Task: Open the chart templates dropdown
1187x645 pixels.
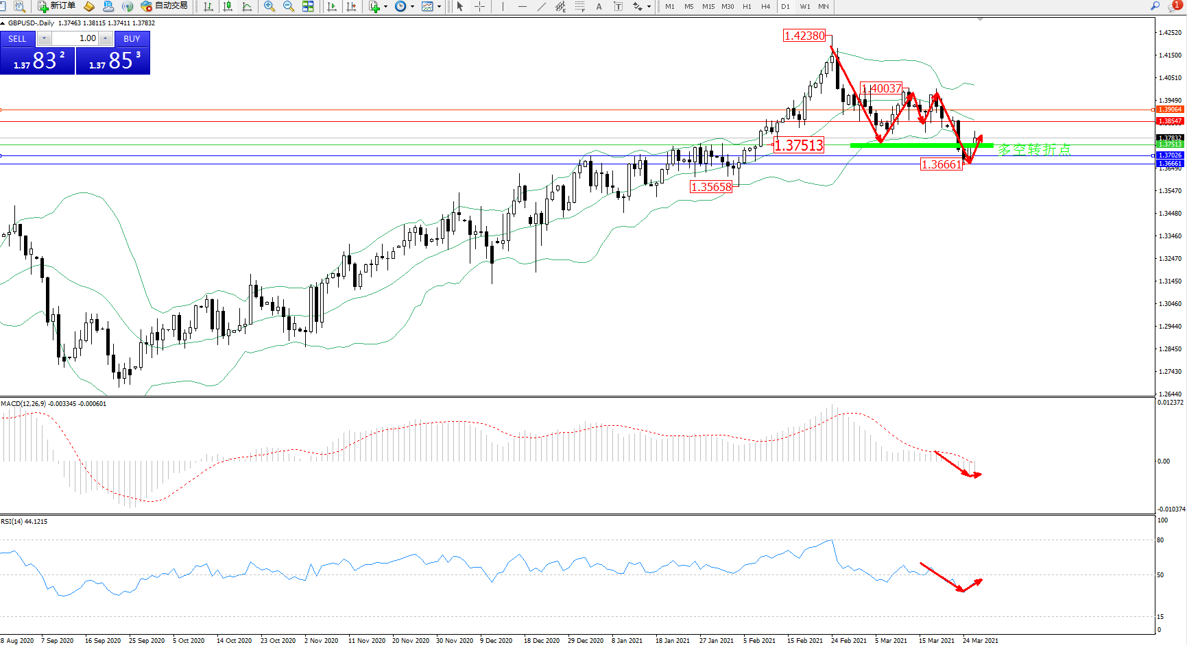Action: (x=439, y=6)
